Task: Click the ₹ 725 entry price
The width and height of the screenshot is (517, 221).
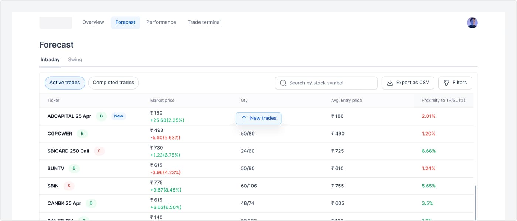Action: tap(338, 151)
